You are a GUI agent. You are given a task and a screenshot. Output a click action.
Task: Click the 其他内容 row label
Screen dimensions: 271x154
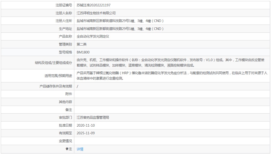pos(65,102)
